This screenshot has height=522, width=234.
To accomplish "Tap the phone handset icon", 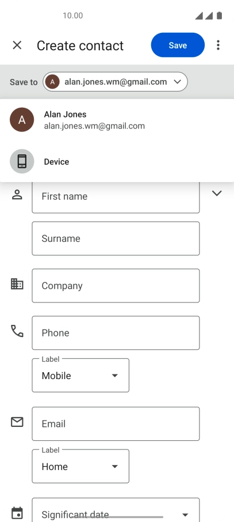I will pyautogui.click(x=17, y=331).
